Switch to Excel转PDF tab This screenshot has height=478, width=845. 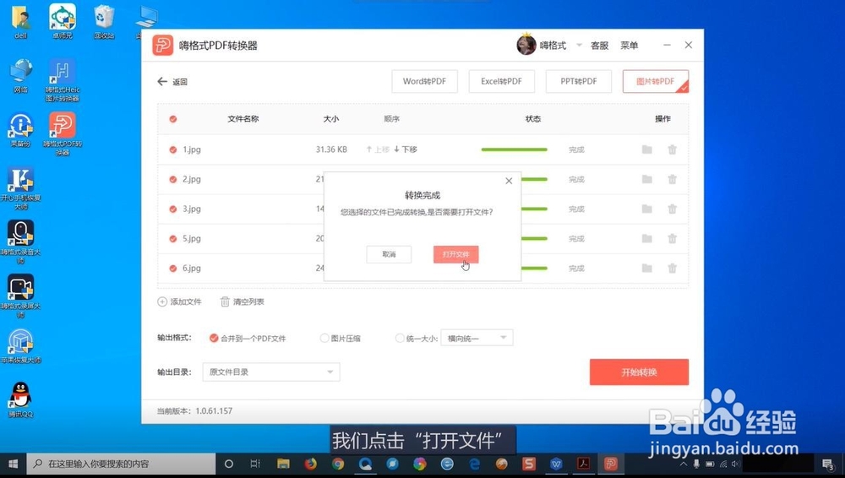coord(502,81)
